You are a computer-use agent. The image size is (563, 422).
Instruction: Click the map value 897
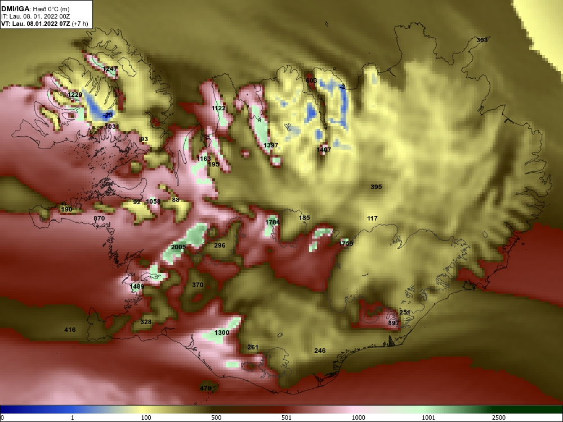(x=394, y=323)
